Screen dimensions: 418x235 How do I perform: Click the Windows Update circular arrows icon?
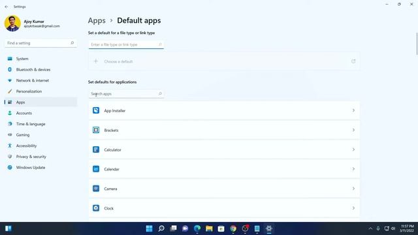(10, 168)
